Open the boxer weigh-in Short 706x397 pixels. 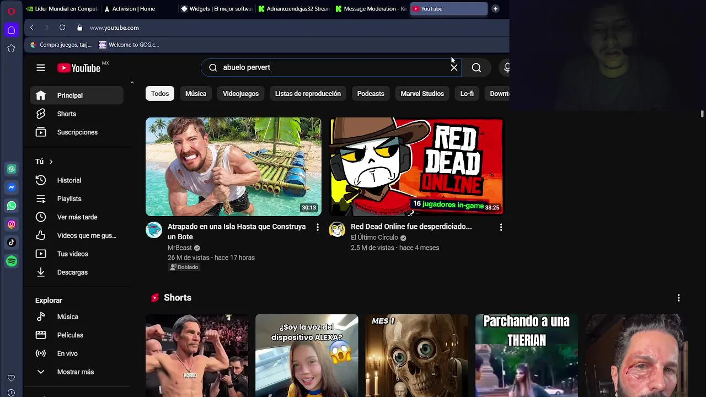pos(197,356)
